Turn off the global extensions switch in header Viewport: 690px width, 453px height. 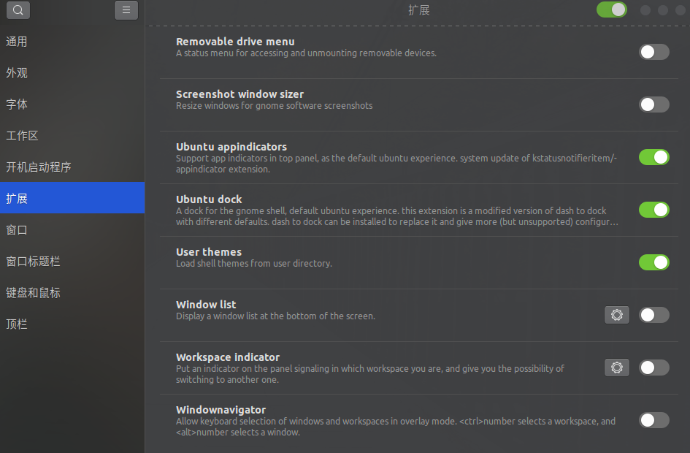click(611, 9)
